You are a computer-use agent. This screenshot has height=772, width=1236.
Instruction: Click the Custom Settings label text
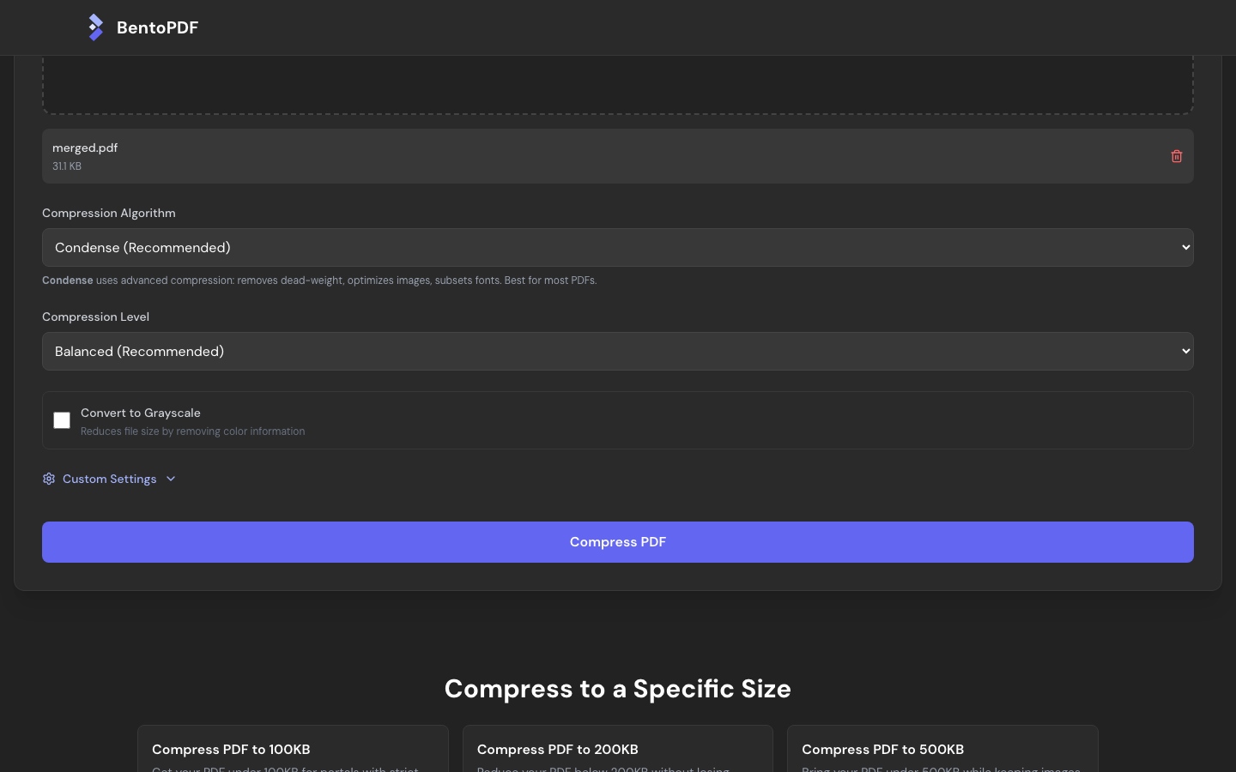click(110, 479)
